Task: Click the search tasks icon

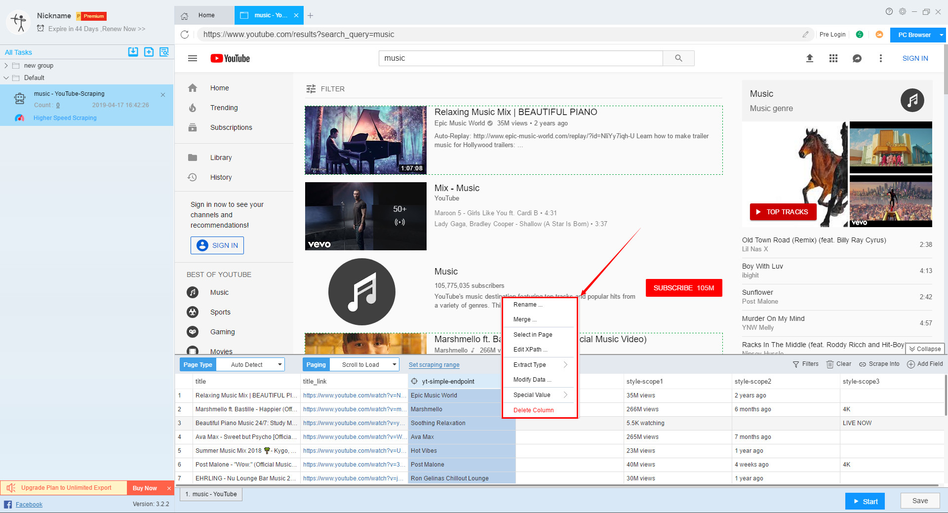Action: [164, 52]
